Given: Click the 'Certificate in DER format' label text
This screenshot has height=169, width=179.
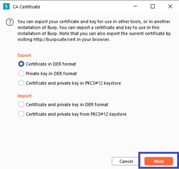Looking at the screenshot, I should pyautogui.click(x=51, y=64).
